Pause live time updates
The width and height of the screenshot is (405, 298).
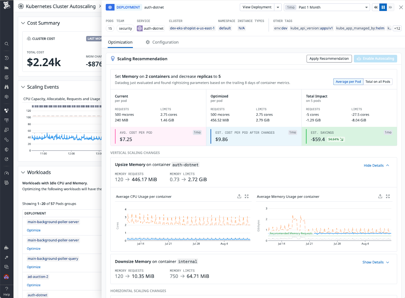coord(383,7)
